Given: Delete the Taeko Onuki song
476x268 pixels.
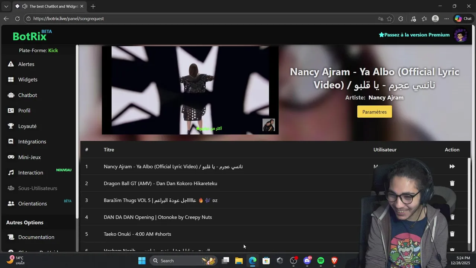Looking at the screenshot, I should (x=452, y=234).
